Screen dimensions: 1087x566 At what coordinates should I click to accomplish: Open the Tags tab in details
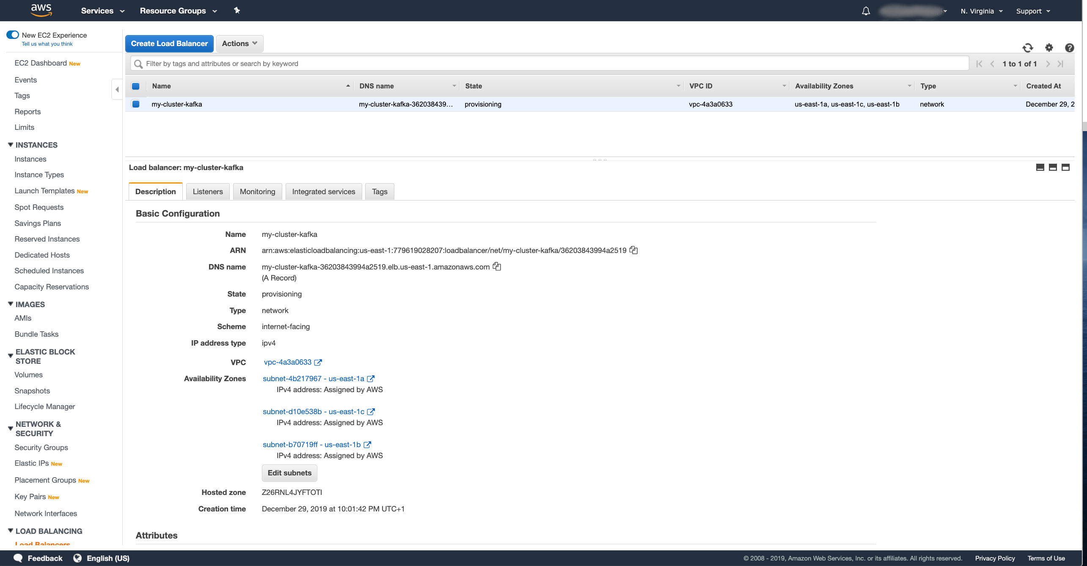coord(380,192)
